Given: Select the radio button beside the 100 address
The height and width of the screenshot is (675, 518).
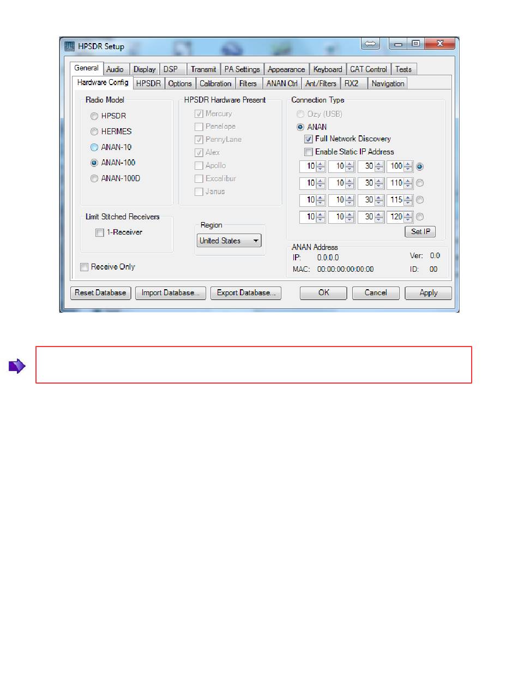Looking at the screenshot, I should (x=420, y=166).
